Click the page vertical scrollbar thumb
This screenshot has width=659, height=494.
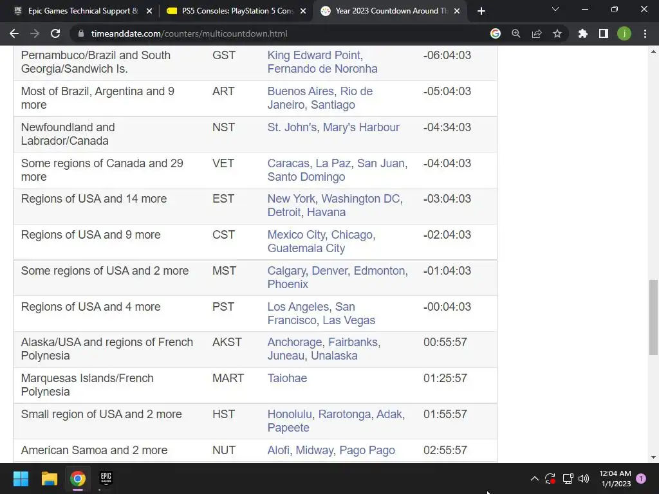click(654, 317)
